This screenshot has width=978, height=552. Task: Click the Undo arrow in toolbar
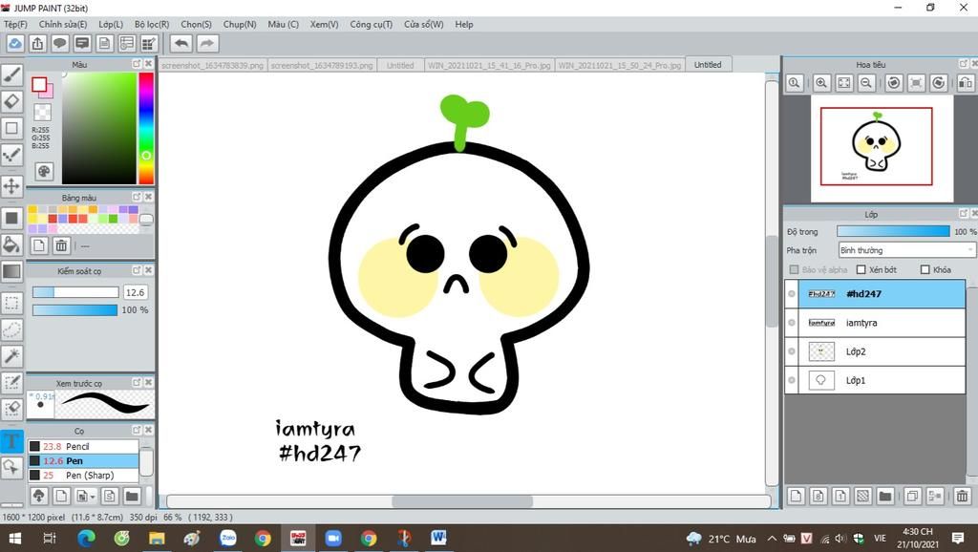click(x=181, y=43)
